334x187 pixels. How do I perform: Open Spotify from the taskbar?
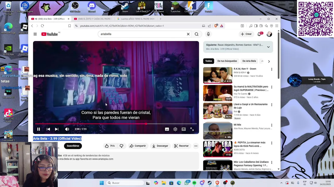coord(194,183)
